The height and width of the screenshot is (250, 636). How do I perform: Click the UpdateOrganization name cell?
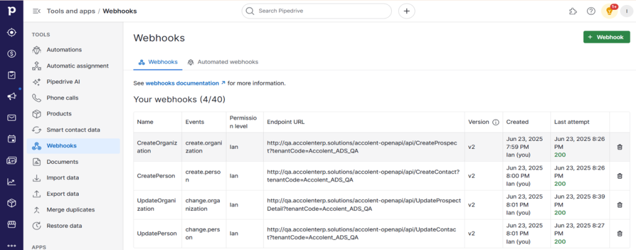(x=157, y=205)
